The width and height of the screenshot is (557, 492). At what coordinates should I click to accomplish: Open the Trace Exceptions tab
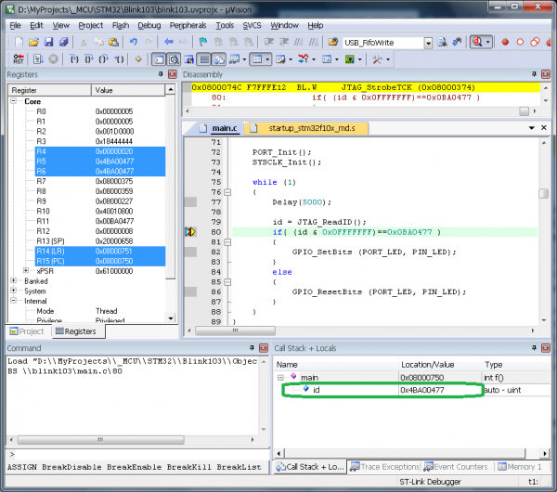pos(384,466)
